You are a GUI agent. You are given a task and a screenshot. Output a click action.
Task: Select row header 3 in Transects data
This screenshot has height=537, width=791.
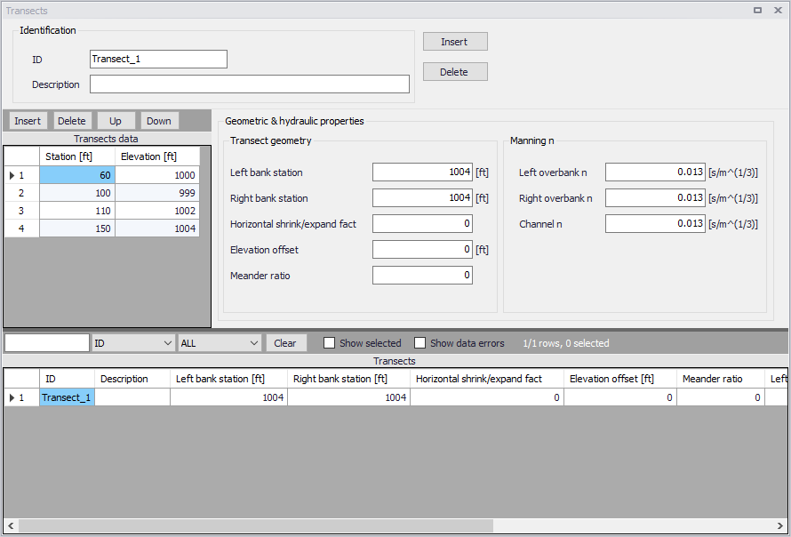pyautogui.click(x=21, y=211)
